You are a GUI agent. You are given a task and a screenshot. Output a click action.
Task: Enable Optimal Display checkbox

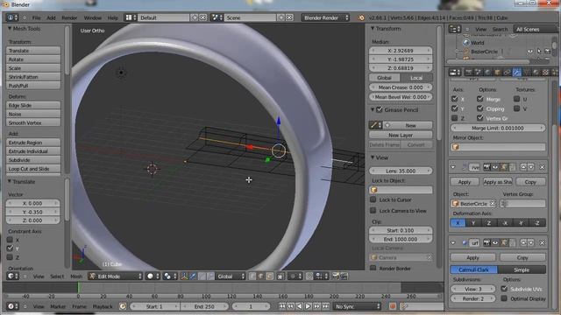pos(504,298)
